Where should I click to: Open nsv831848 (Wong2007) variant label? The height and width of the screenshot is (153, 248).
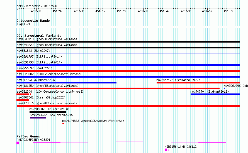coord(33,51)
